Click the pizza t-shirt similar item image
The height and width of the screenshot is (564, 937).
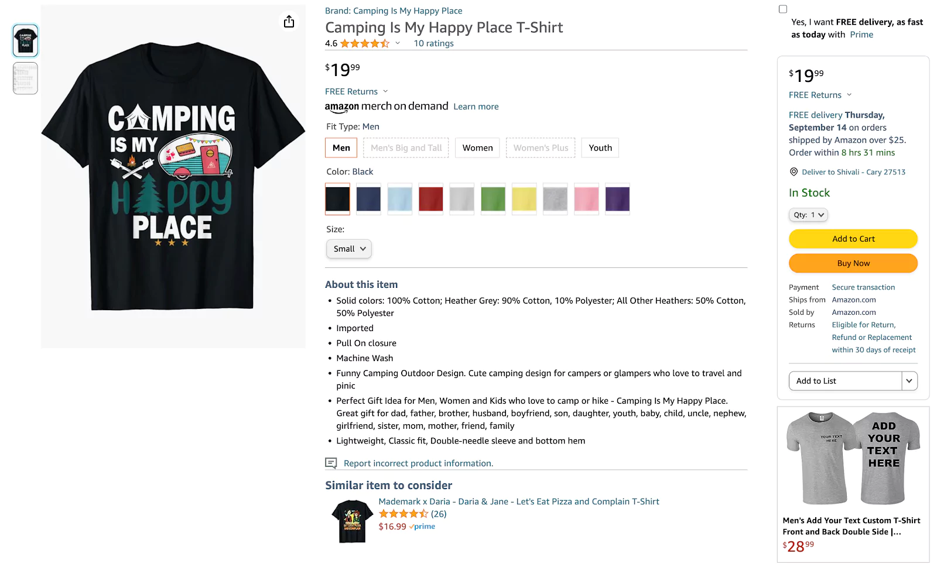(x=352, y=521)
